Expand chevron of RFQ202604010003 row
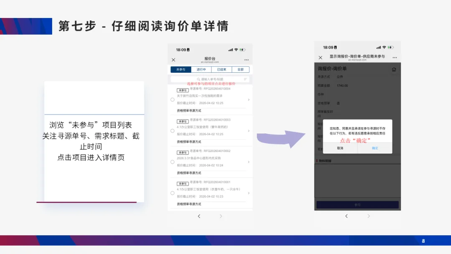Image resolution: width=451 pixels, height=254 pixels. point(248,131)
